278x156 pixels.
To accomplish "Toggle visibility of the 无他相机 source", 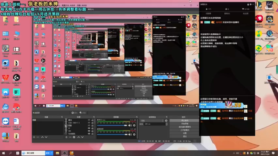I will pyautogui.click(x=89, y=134).
